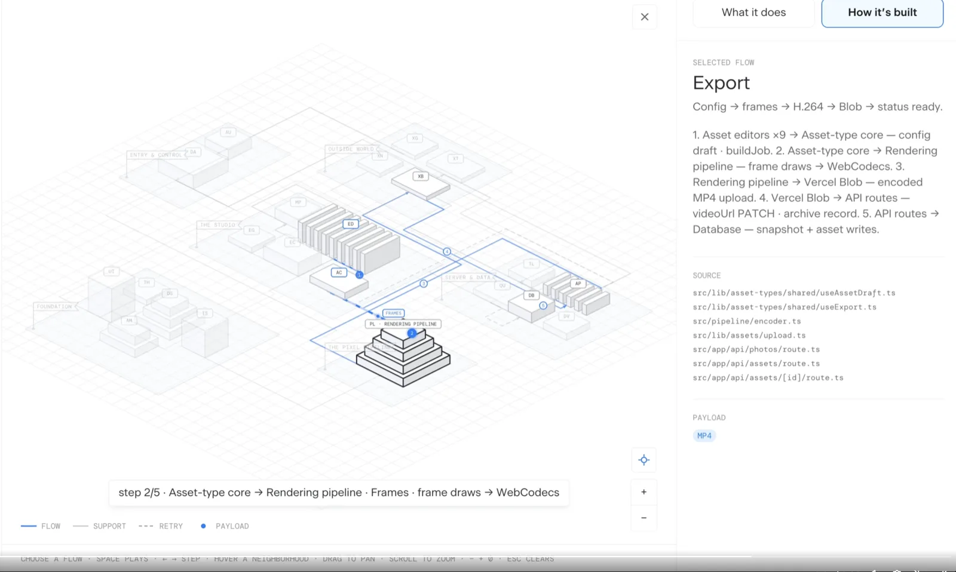Click flow step marker 1
956x572 pixels.
click(359, 275)
